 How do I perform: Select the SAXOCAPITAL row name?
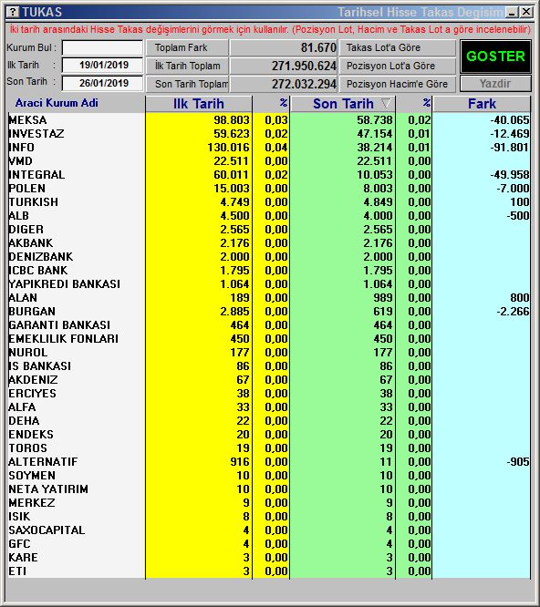[x=47, y=530]
